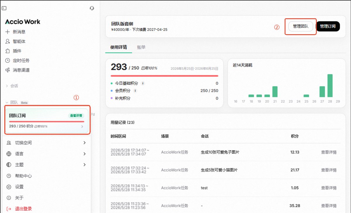Click the 场景 column header
The width and height of the screenshot is (351, 213).
coord(165,137)
